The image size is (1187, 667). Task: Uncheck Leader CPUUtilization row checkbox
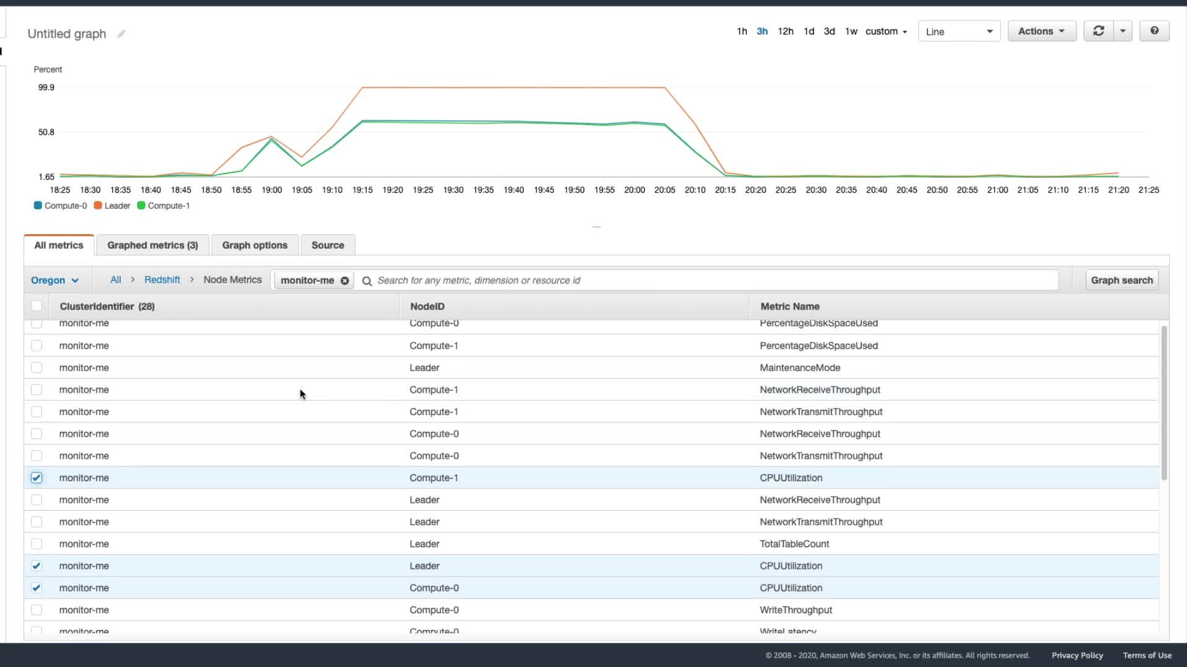coord(36,566)
